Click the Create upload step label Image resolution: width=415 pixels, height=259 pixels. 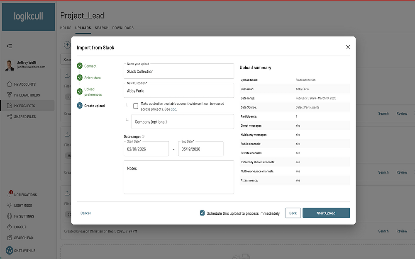click(95, 106)
